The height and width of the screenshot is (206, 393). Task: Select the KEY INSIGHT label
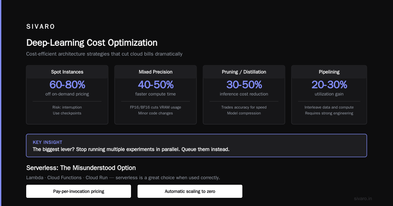(47, 142)
